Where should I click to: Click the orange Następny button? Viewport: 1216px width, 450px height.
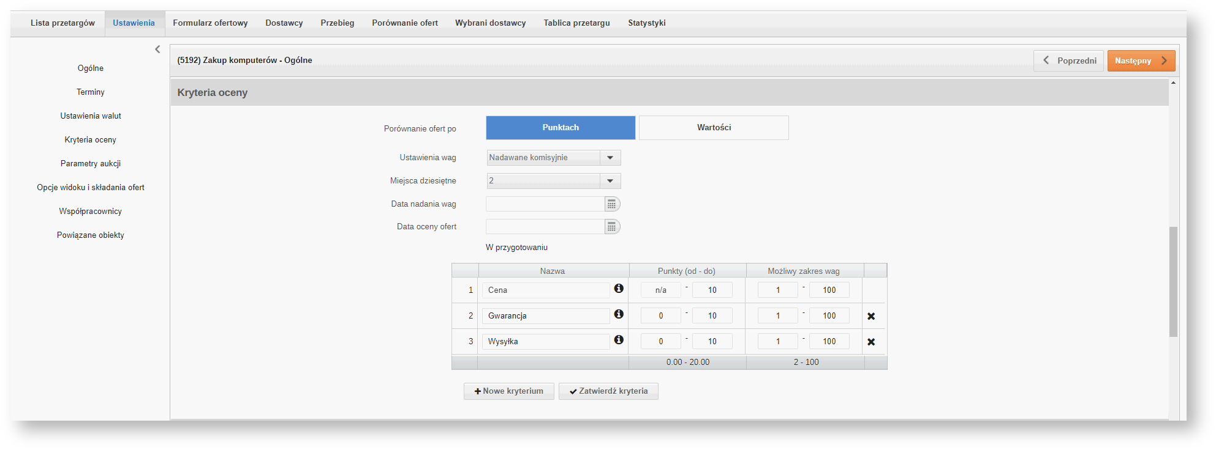(1141, 61)
